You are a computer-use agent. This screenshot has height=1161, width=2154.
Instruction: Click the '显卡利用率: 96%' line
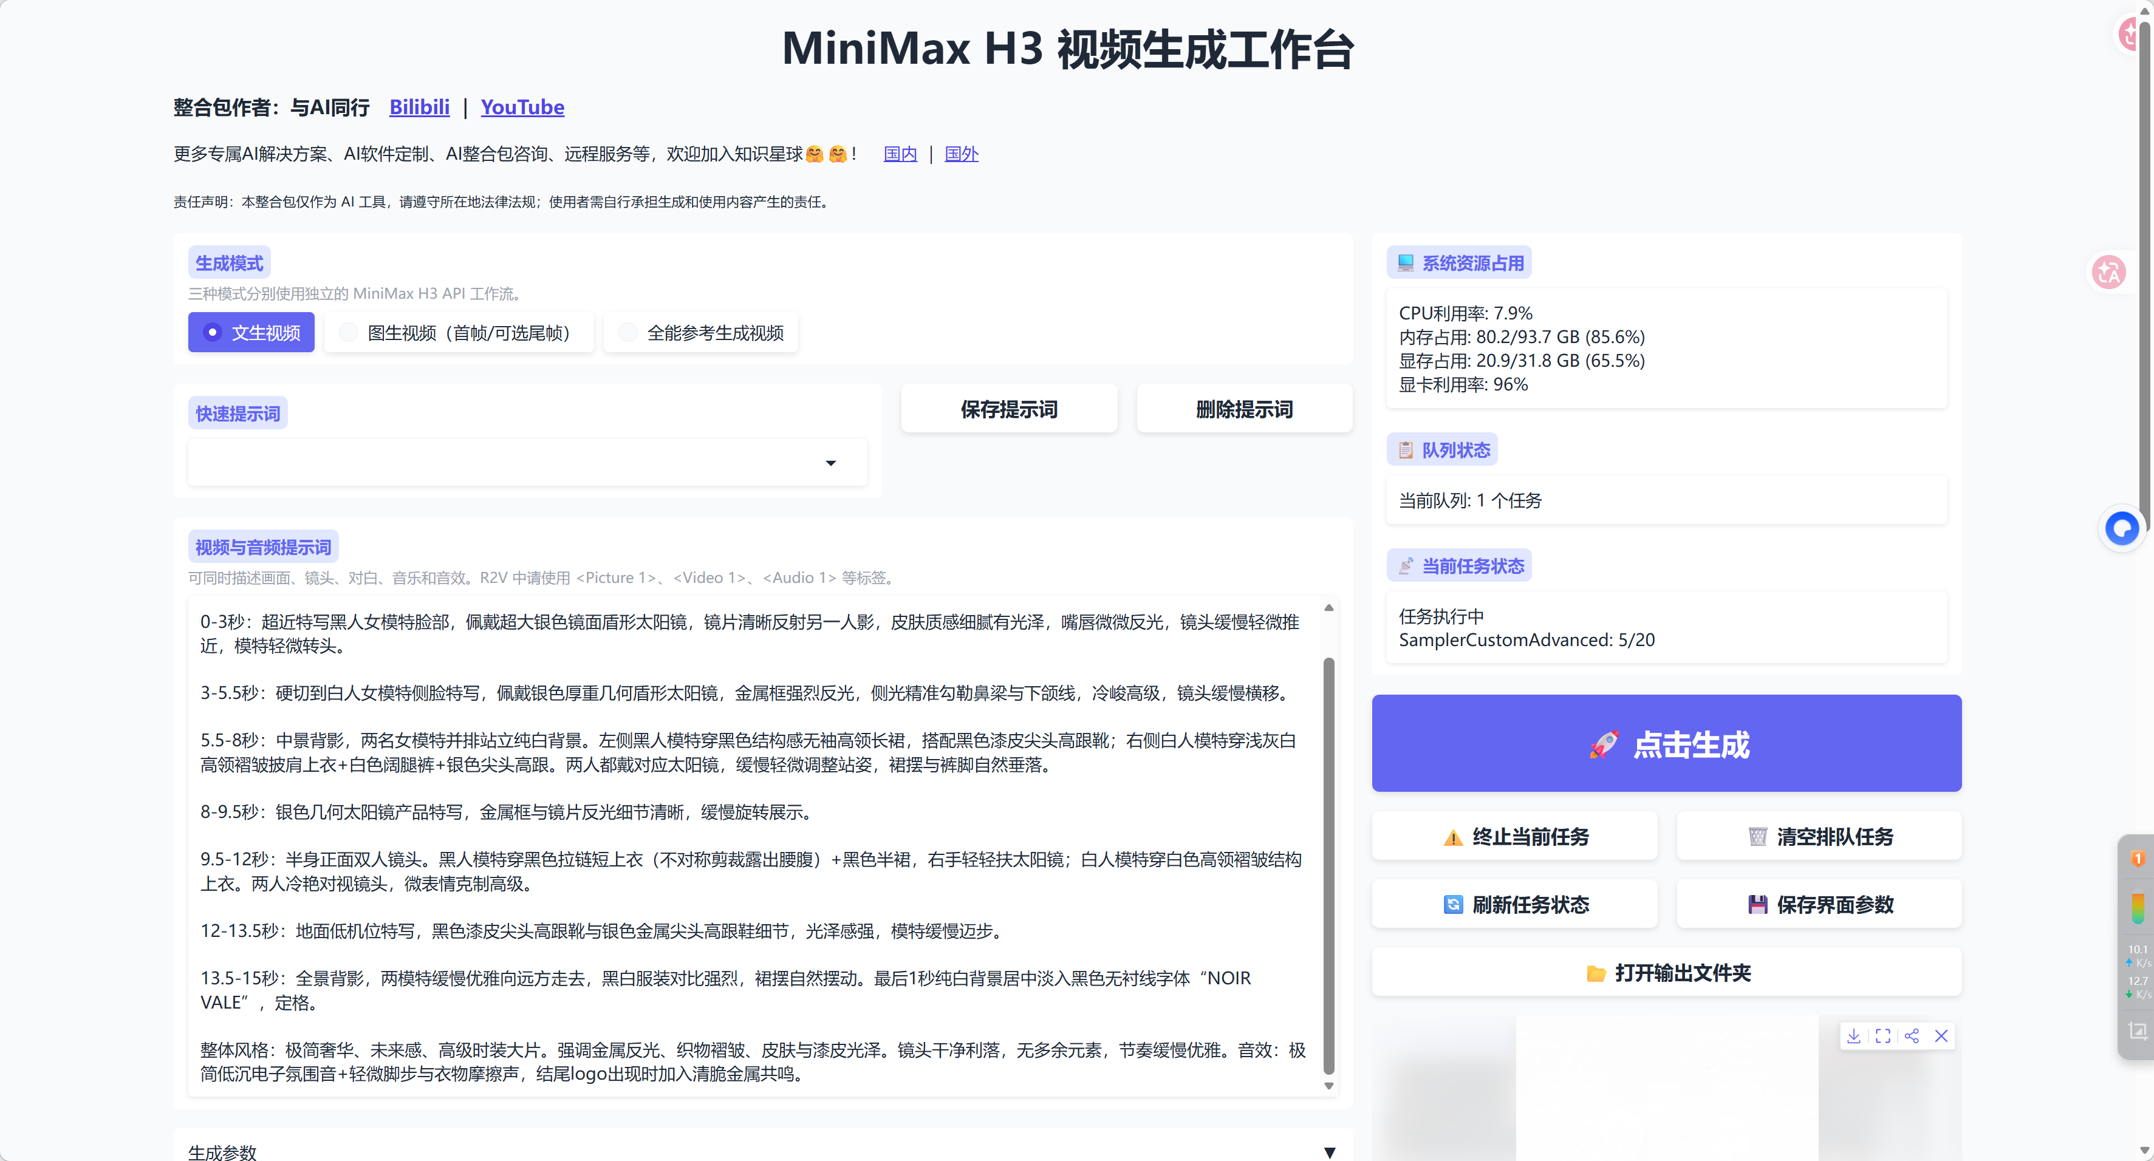1463,384
